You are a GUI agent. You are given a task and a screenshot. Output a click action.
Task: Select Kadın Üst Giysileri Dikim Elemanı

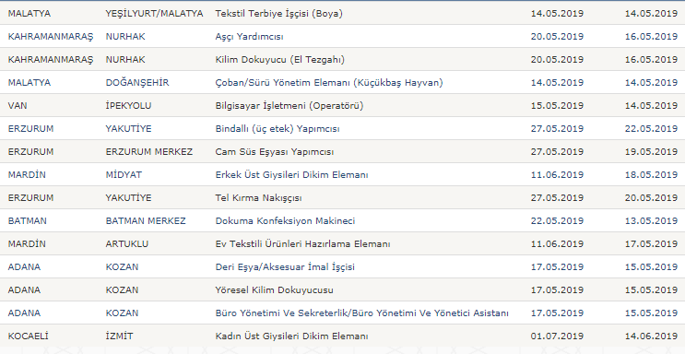point(291,336)
